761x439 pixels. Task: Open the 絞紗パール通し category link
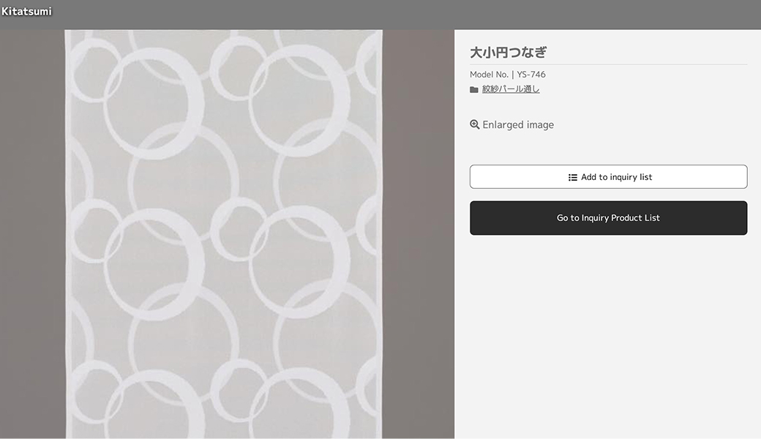coord(511,89)
